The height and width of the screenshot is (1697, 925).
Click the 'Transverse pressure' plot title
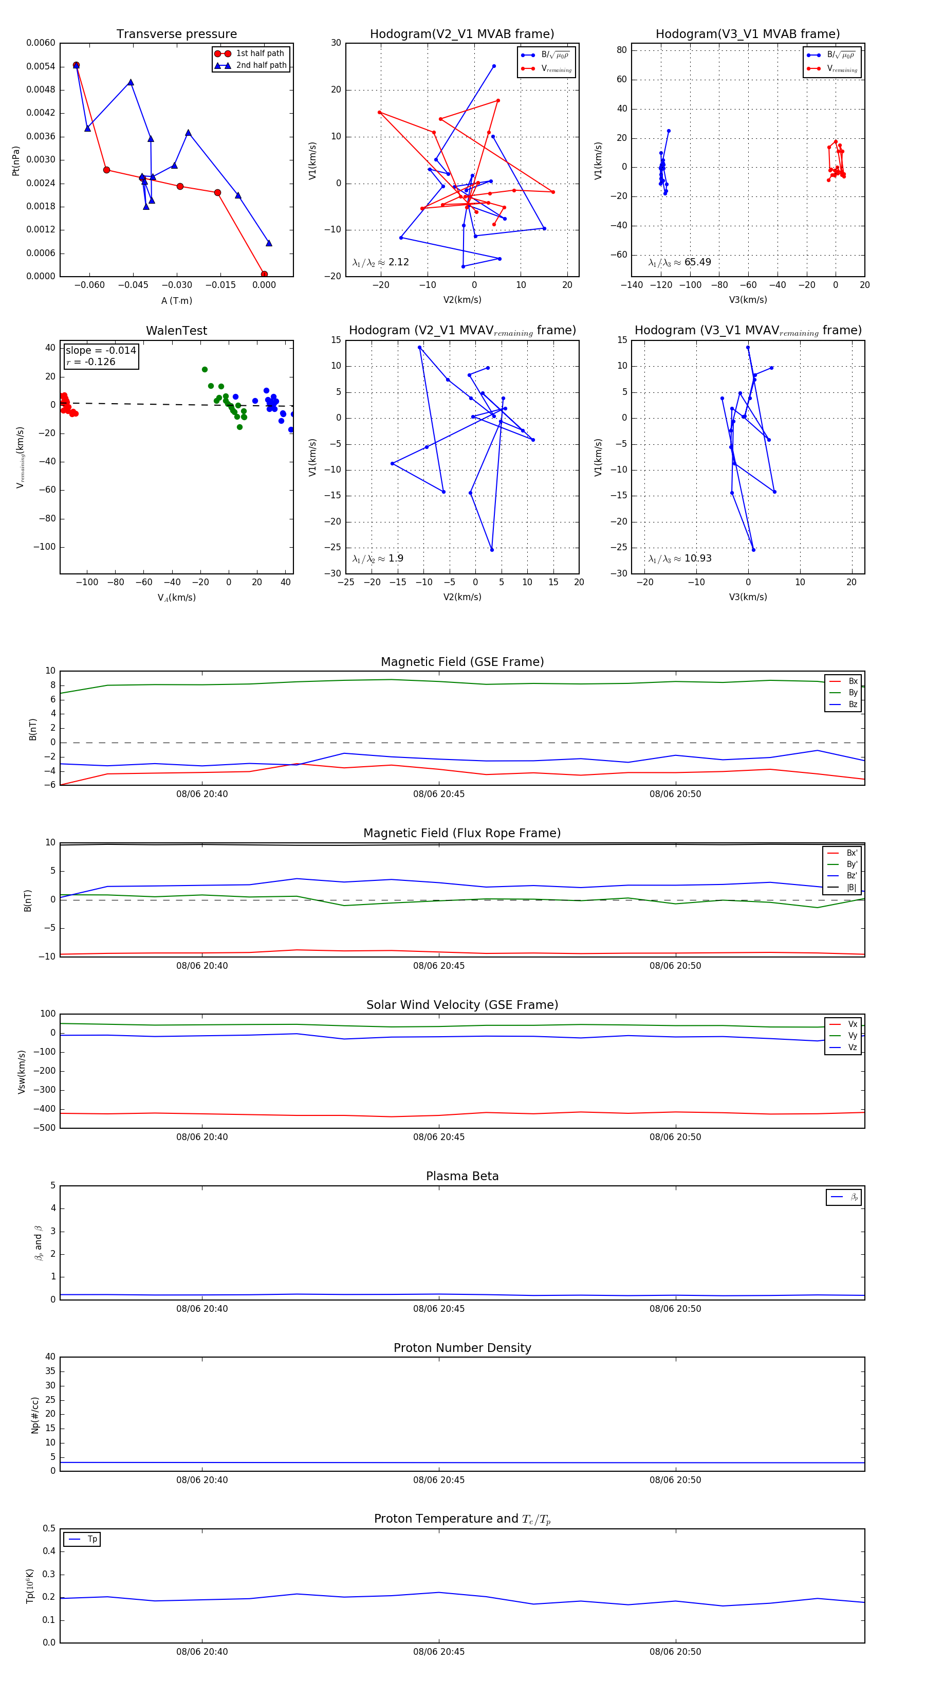click(176, 33)
